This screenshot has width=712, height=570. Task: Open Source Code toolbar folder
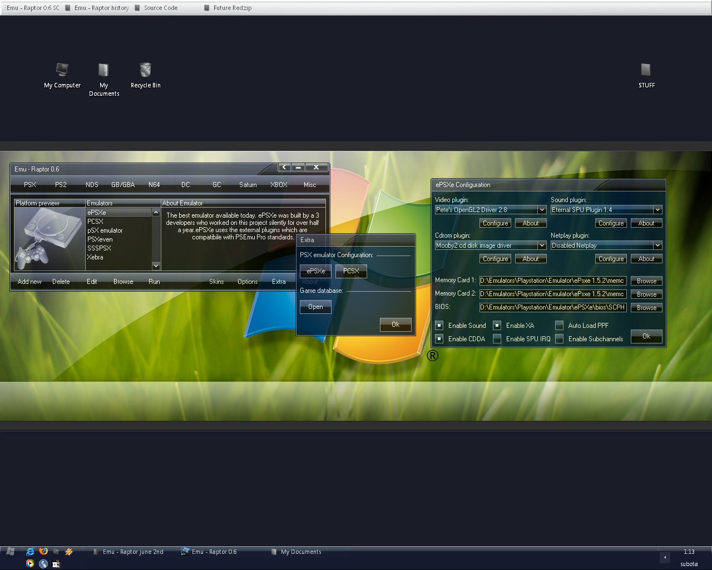[156, 8]
